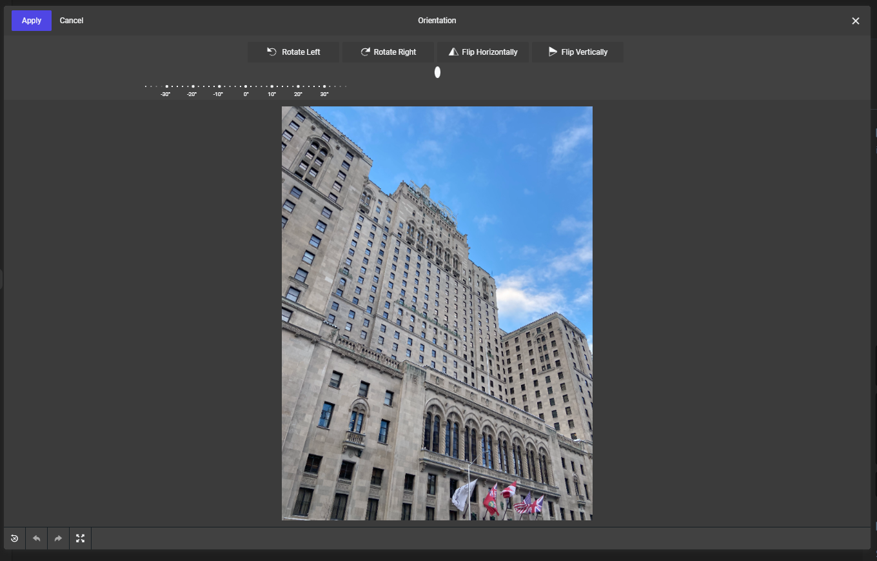Screen dimensions: 877x561
Task: Pick the 10° mark on rotation scale
Action: (271, 86)
